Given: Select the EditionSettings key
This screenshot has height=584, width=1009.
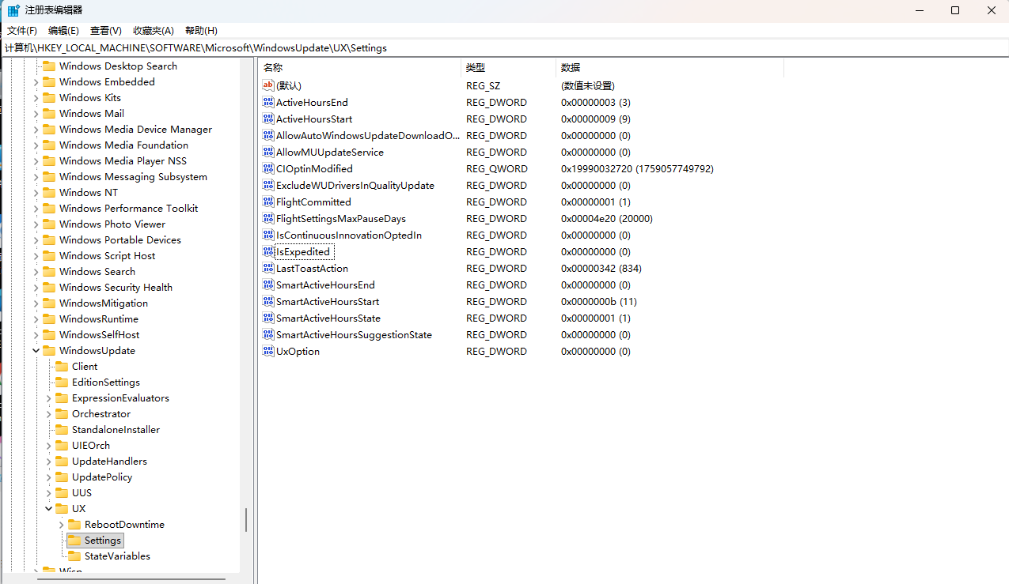Looking at the screenshot, I should click(x=106, y=382).
